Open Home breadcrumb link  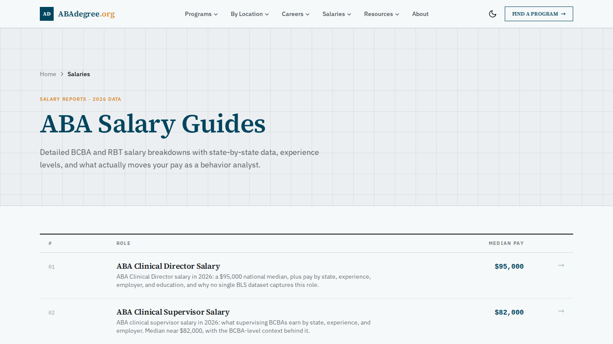[48, 74]
